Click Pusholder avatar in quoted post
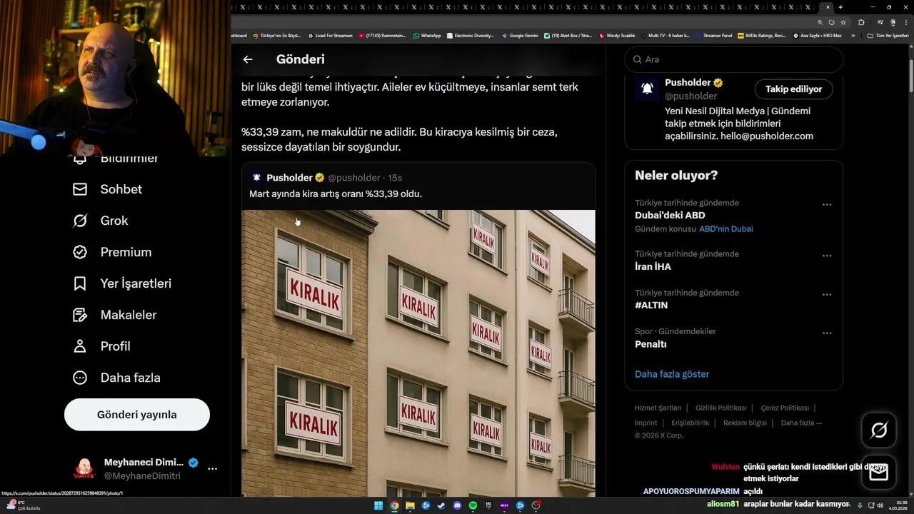The image size is (914, 514). click(x=256, y=178)
